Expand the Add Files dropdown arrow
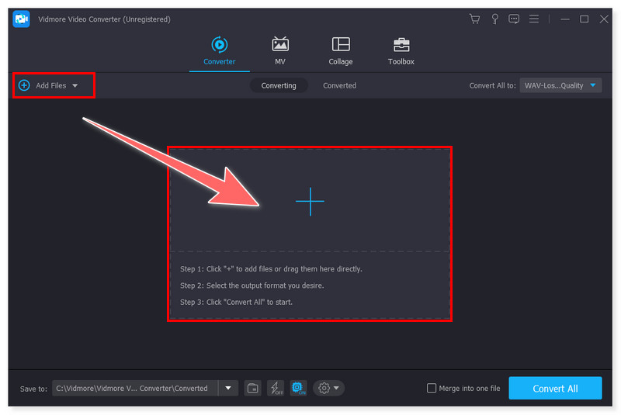The width and height of the screenshot is (621, 415). click(75, 85)
